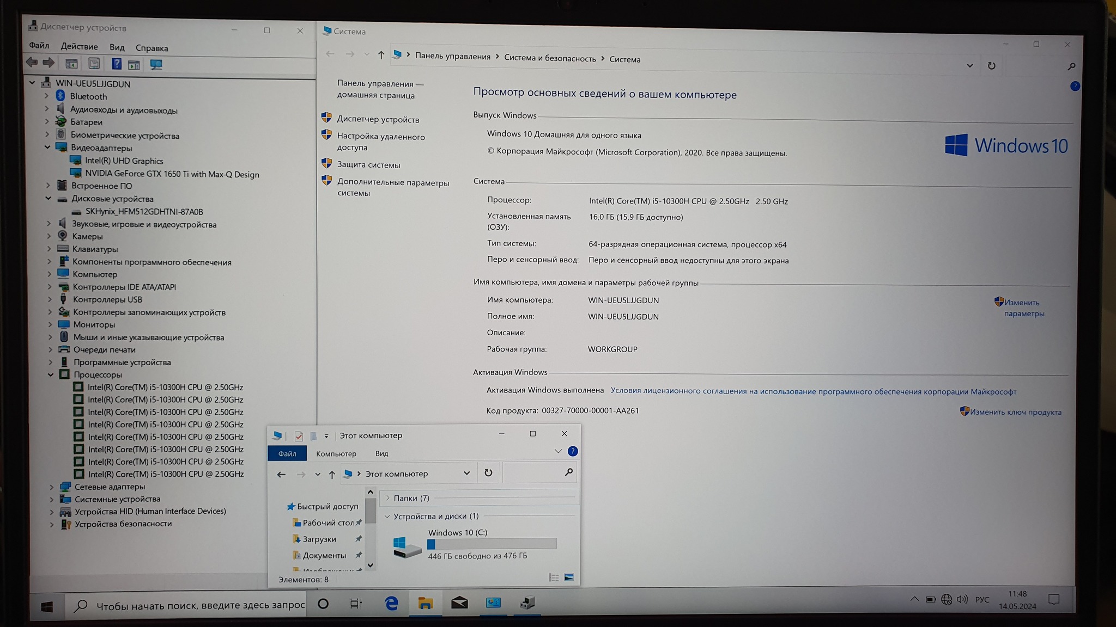Viewport: 1116px width, 627px height.
Task: Click the up-arrow icon in Этот компьютер window
Action: (x=332, y=475)
